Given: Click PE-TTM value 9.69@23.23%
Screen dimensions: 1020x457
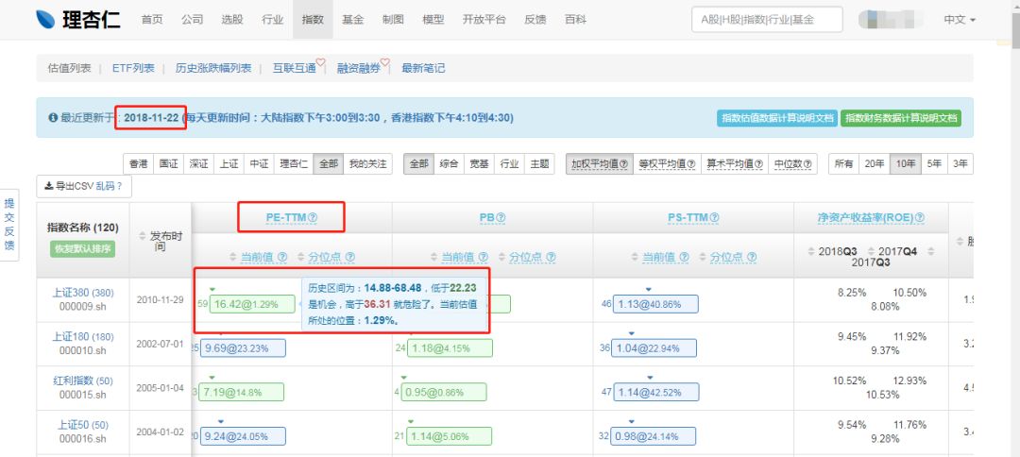Looking at the screenshot, I should pyautogui.click(x=243, y=347).
